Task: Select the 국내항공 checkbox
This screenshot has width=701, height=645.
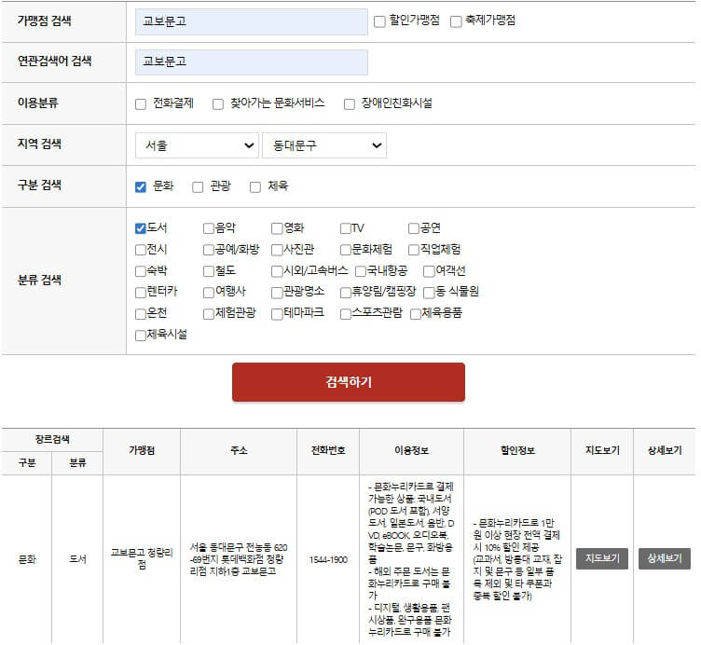Action: tap(361, 271)
